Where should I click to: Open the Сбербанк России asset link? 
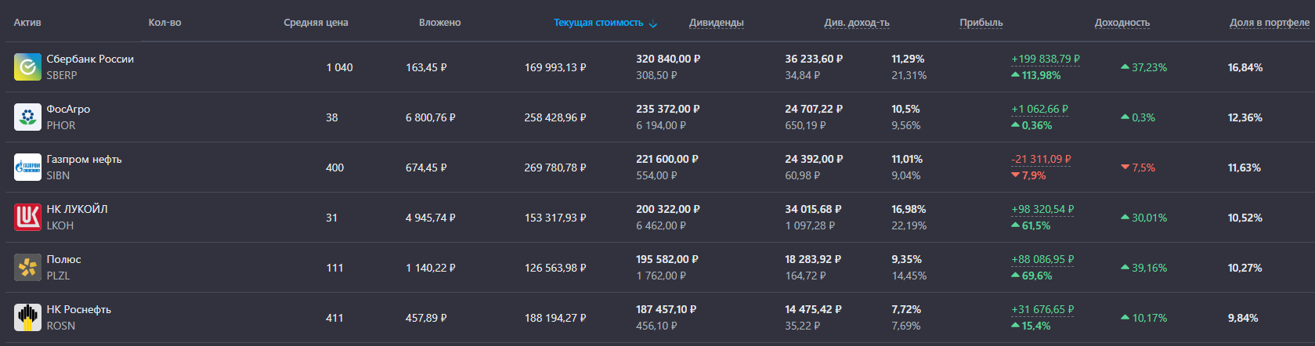(x=90, y=59)
